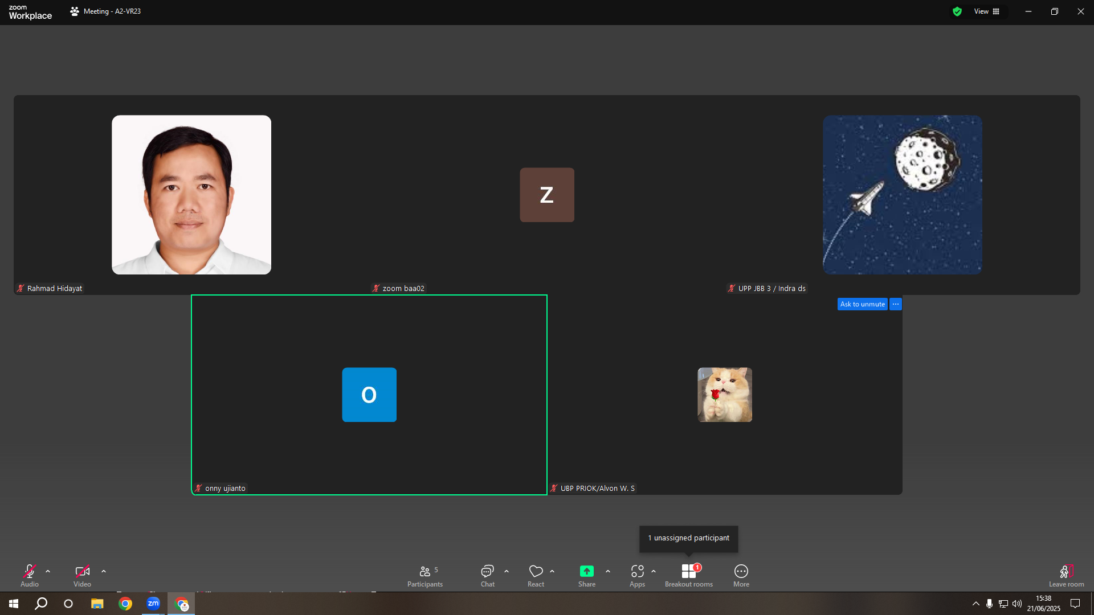Click the 1 unassigned participant tooltip

(689, 538)
